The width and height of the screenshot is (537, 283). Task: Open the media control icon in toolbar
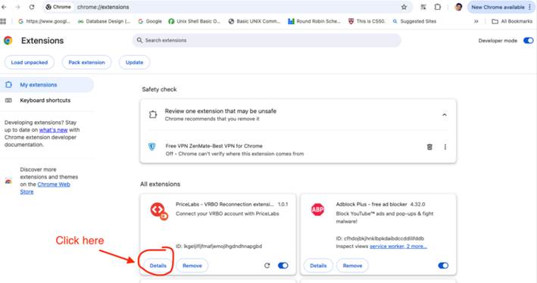point(423,7)
